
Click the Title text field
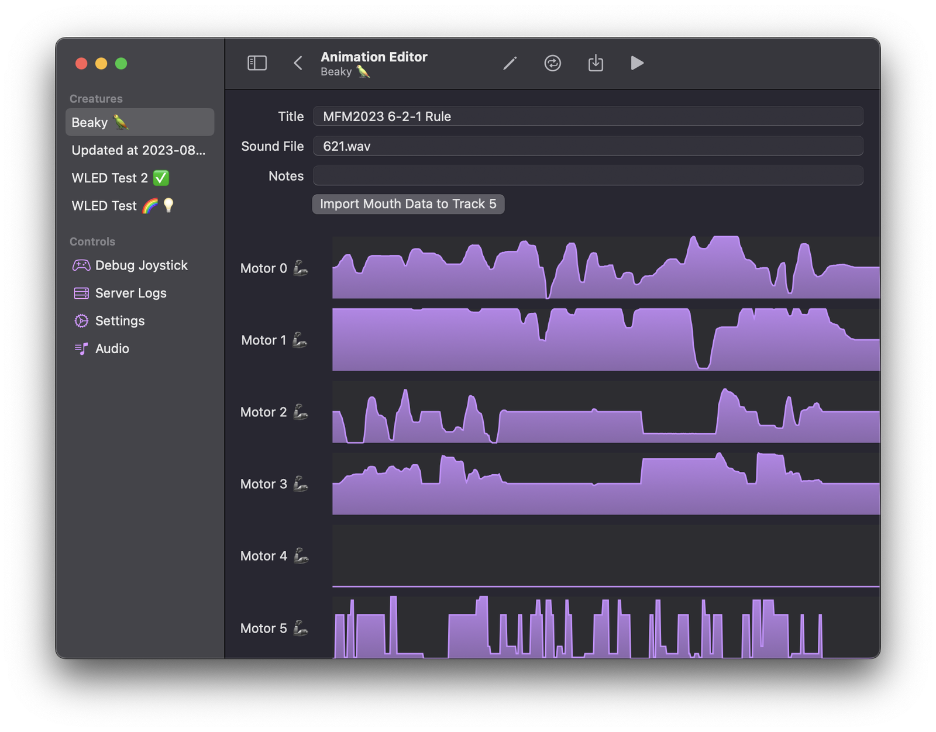tap(587, 116)
